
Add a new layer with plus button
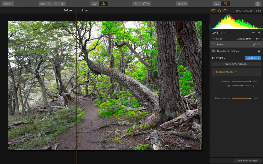259,32
